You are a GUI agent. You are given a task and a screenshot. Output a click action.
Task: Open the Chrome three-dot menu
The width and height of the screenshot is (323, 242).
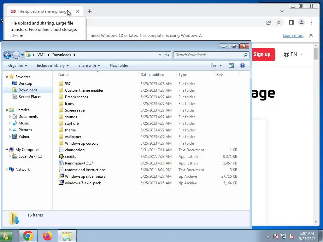(312, 22)
